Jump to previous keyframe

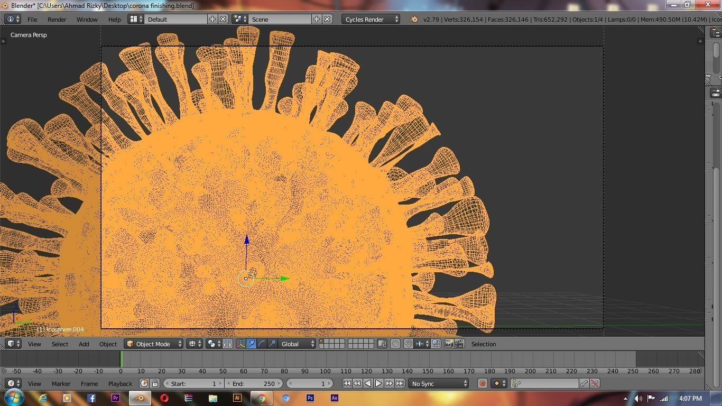(357, 383)
